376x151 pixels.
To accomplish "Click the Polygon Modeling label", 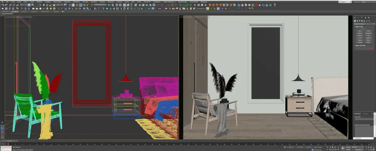I will (x=7, y=14).
